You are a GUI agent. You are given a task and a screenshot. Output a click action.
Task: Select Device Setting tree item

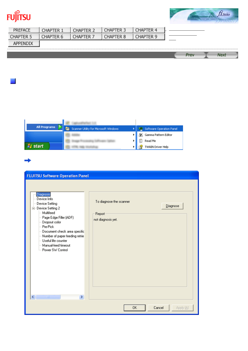[47, 204]
